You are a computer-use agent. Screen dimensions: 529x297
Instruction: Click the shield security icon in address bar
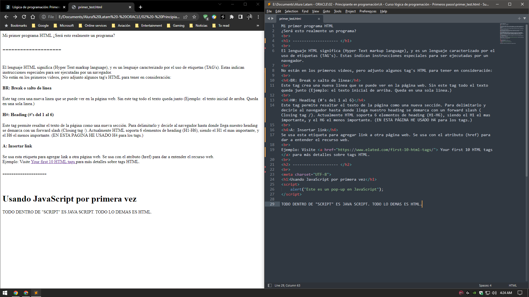coord(206,17)
